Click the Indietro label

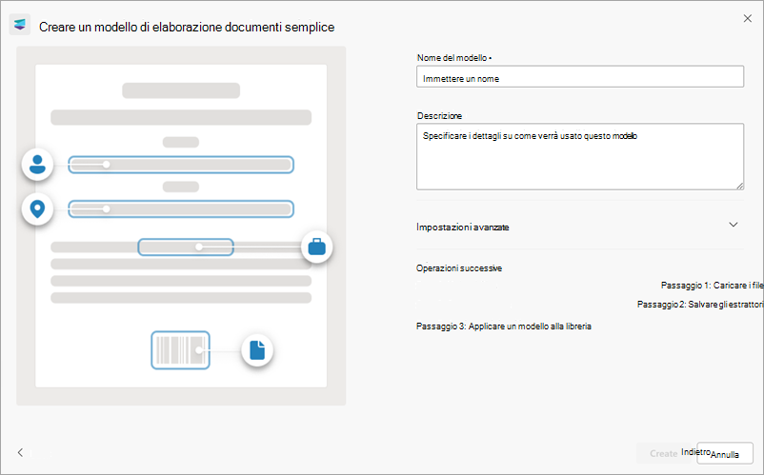(695, 451)
